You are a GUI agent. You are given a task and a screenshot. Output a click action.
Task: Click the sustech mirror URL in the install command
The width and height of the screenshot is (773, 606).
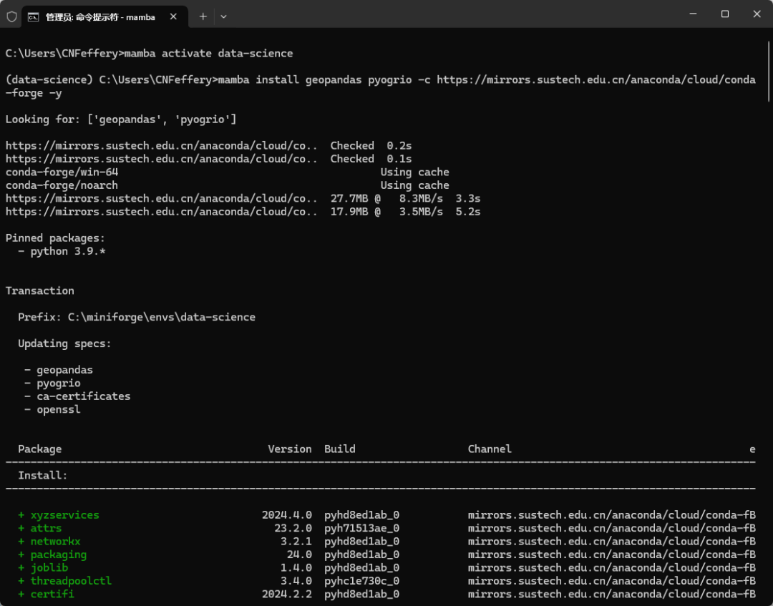(595, 79)
